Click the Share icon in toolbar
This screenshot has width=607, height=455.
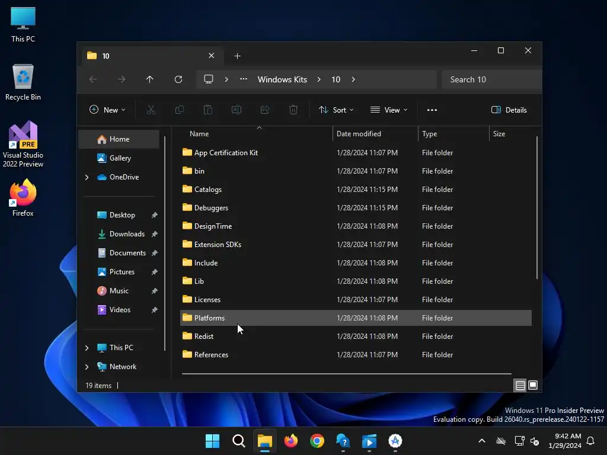click(x=265, y=110)
